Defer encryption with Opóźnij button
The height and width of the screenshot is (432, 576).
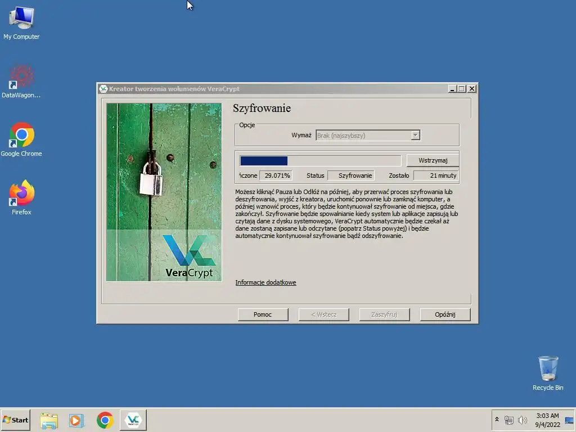(x=445, y=314)
